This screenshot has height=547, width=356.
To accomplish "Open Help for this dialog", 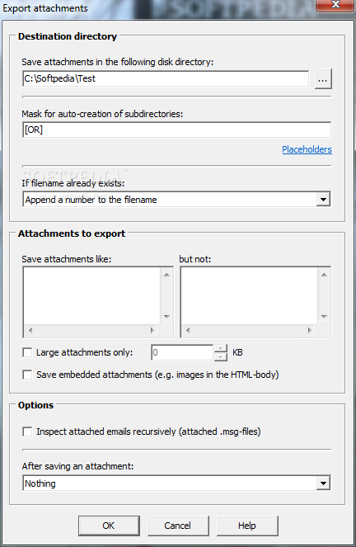I will pyautogui.click(x=247, y=526).
